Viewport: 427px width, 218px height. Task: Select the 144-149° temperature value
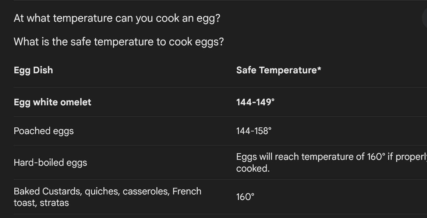pyautogui.click(x=255, y=102)
